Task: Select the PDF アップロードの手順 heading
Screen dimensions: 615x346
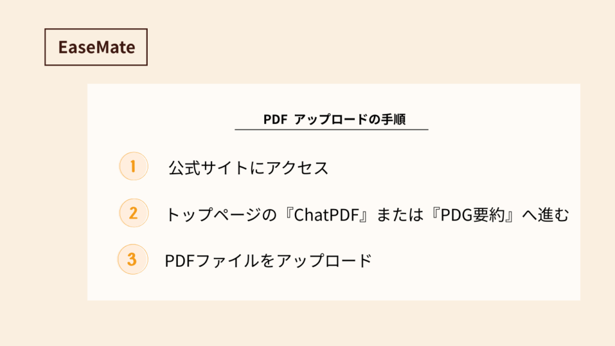Action: pyautogui.click(x=334, y=120)
